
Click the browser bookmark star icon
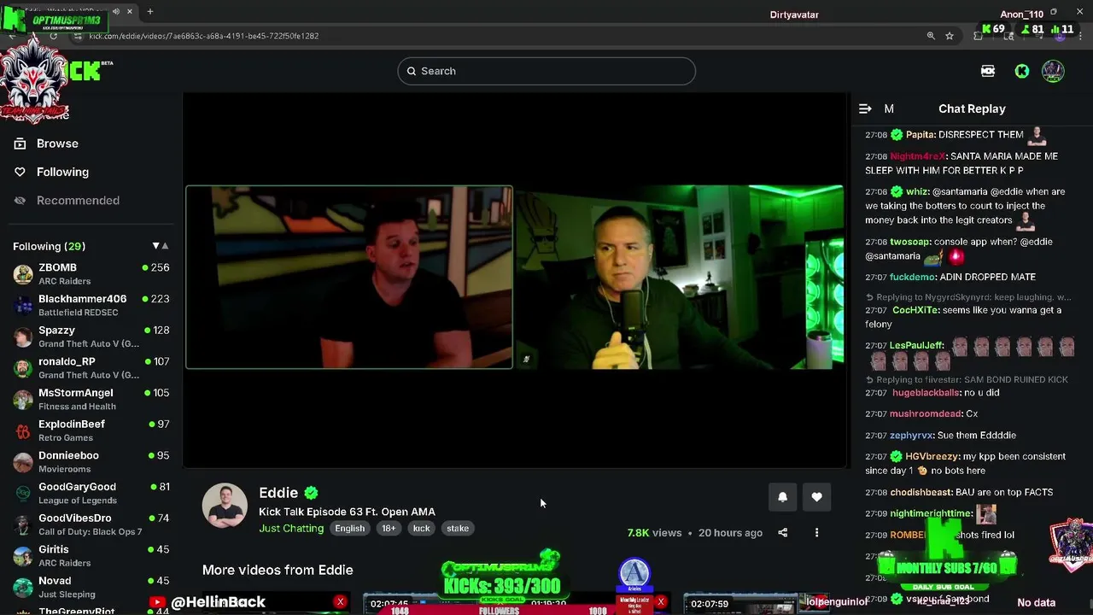[950, 36]
